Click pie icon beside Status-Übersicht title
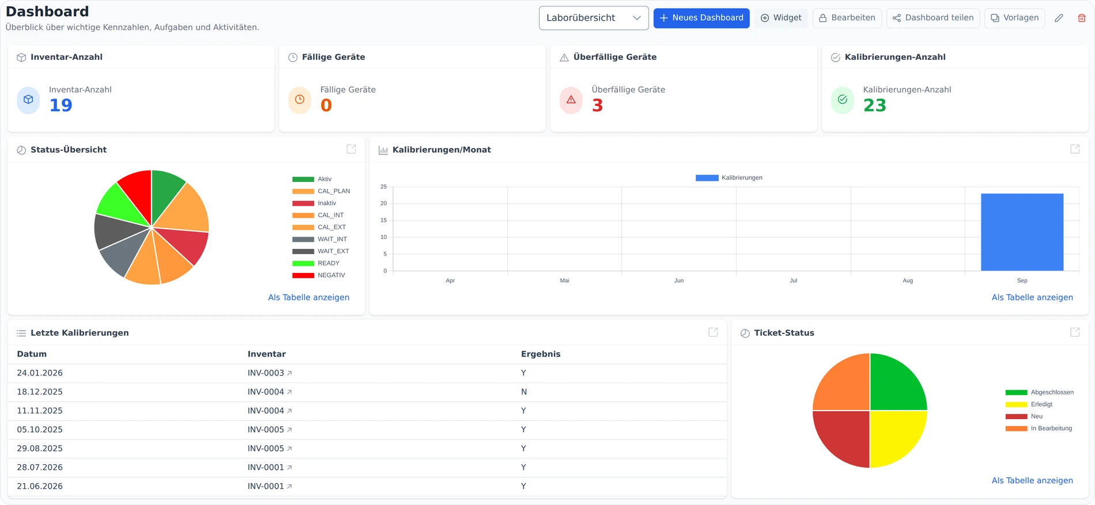 tap(21, 150)
